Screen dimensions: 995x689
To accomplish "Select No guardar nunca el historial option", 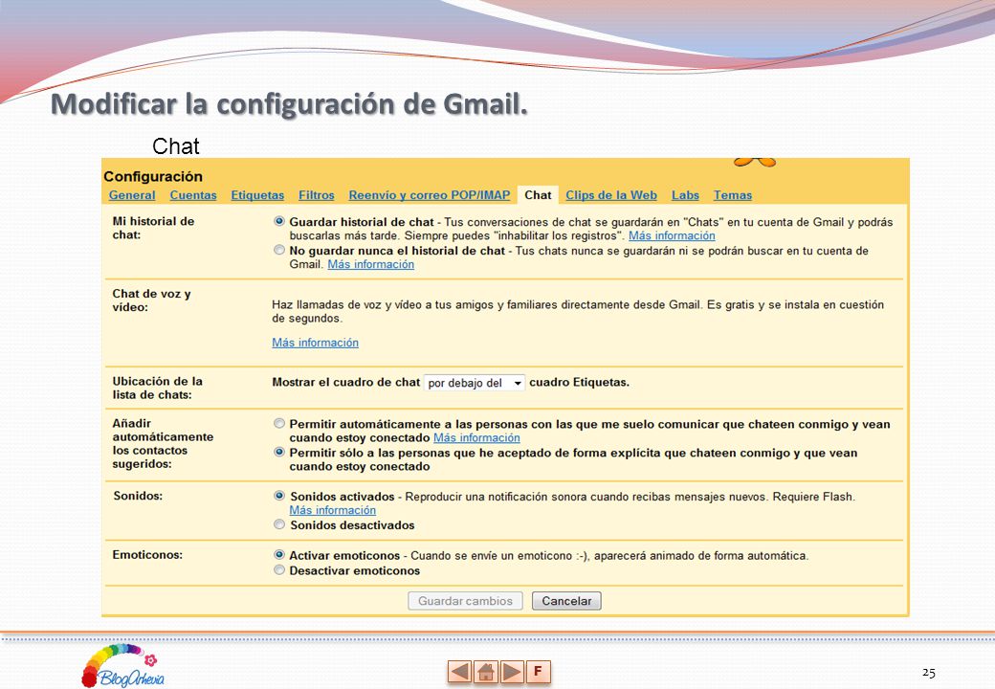I will 279,250.
